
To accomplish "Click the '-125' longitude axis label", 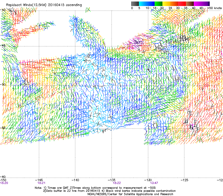I will point(184,180).
